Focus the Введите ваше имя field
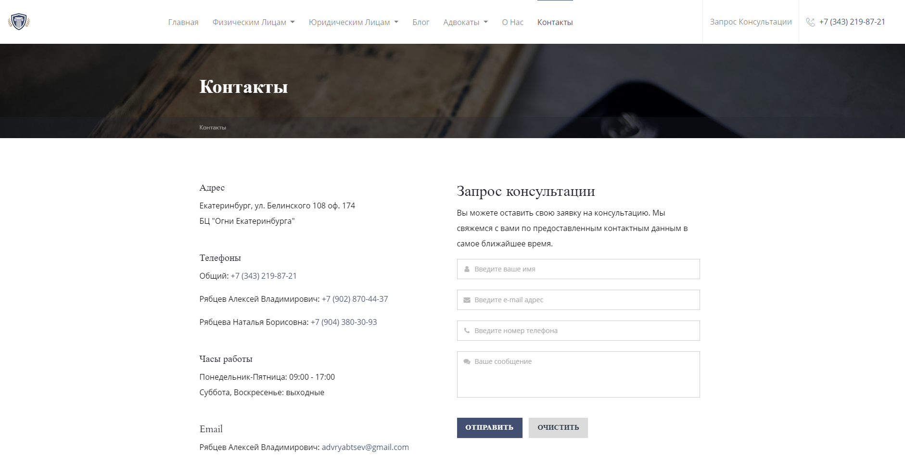The image size is (905, 463). [578, 269]
